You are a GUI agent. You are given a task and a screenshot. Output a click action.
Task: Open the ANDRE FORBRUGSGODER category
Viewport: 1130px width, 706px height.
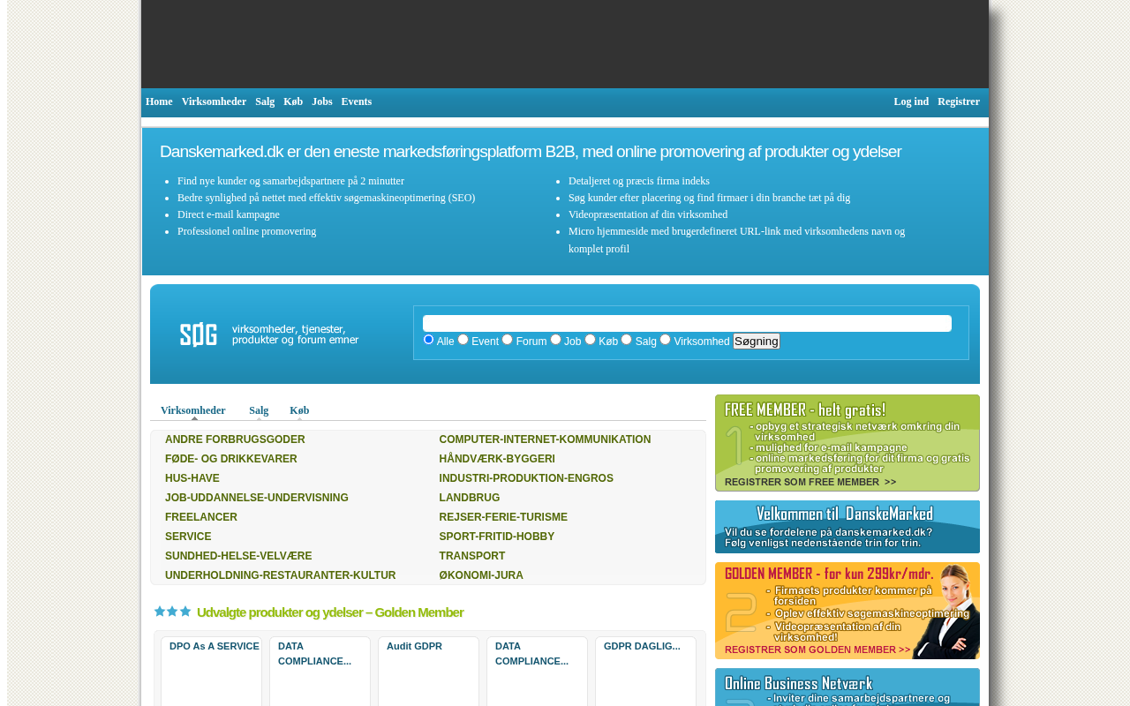point(235,439)
